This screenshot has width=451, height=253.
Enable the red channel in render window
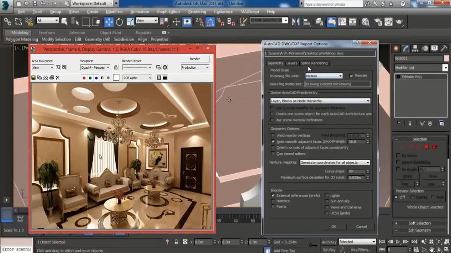[x=84, y=78]
